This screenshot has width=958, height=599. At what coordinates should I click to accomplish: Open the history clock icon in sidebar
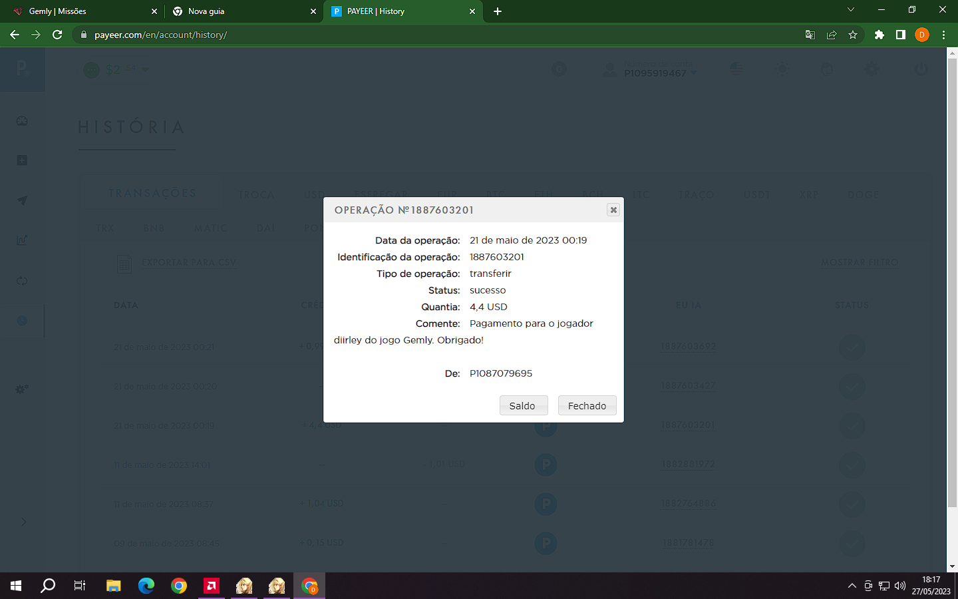pos(22,321)
